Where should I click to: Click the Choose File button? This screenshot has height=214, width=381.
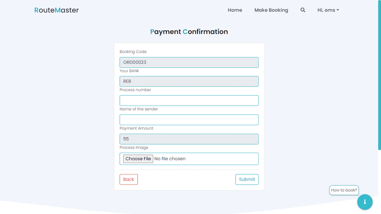[138, 159]
